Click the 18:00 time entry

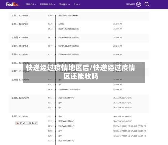50,131
